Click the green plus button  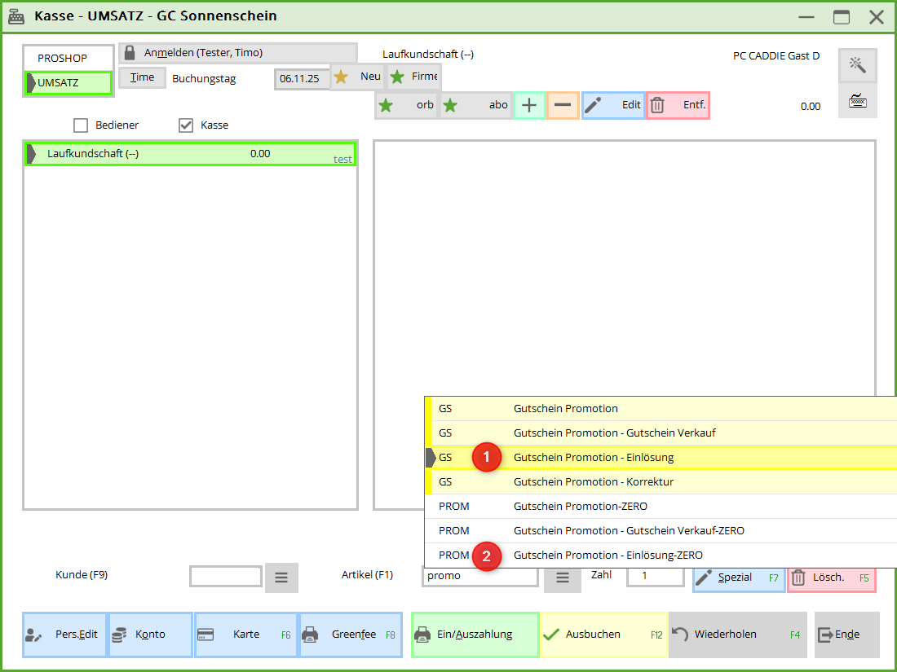pos(528,105)
